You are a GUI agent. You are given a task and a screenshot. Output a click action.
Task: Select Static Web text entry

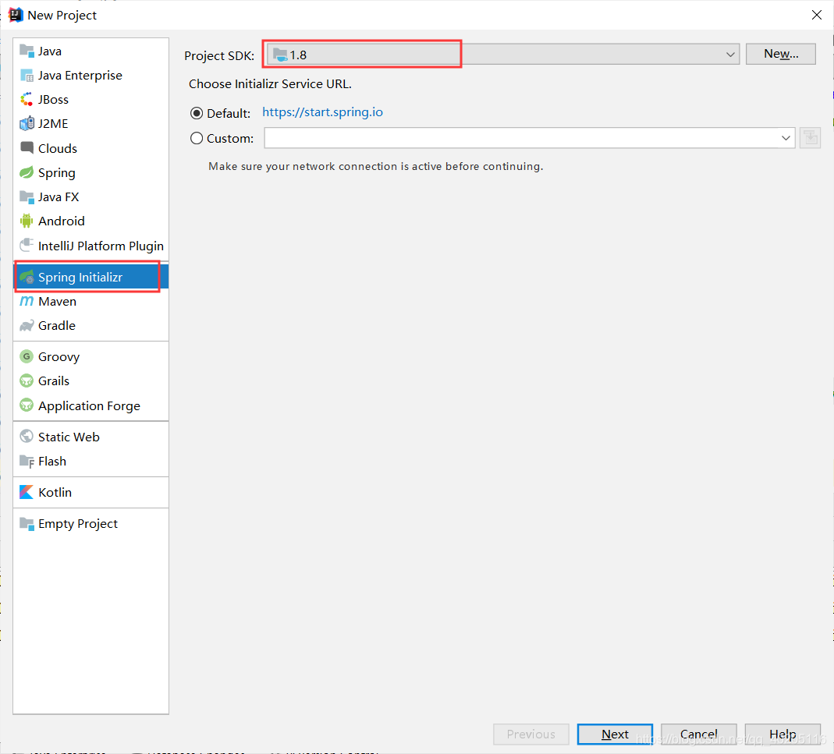click(x=69, y=437)
